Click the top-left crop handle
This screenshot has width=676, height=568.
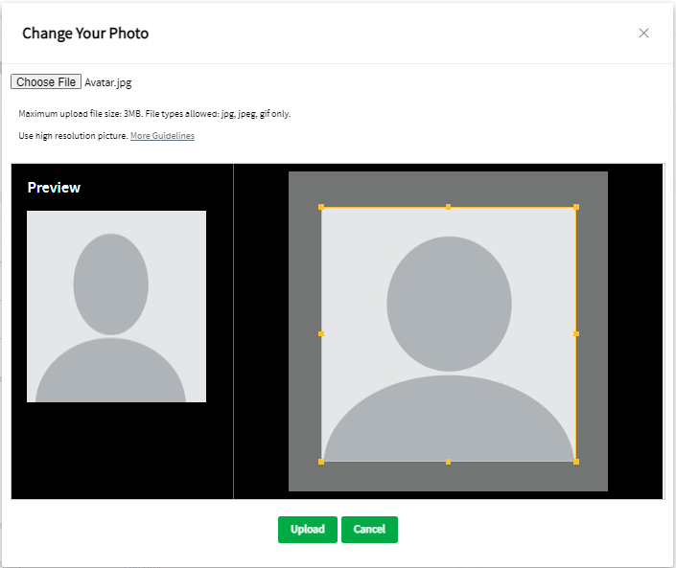[x=321, y=207]
